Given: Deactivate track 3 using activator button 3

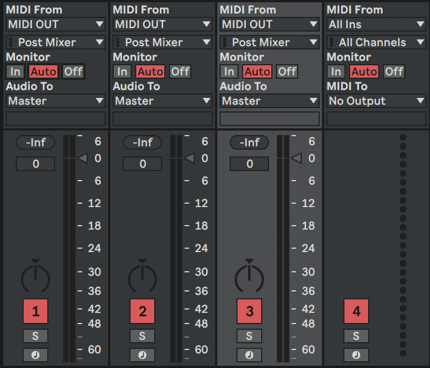Looking at the screenshot, I should click(249, 311).
